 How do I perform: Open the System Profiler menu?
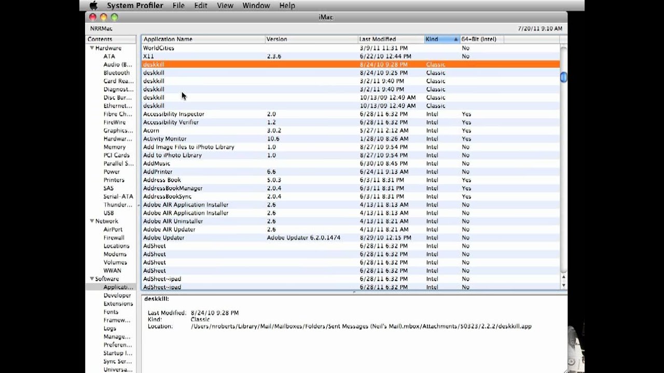135,5
